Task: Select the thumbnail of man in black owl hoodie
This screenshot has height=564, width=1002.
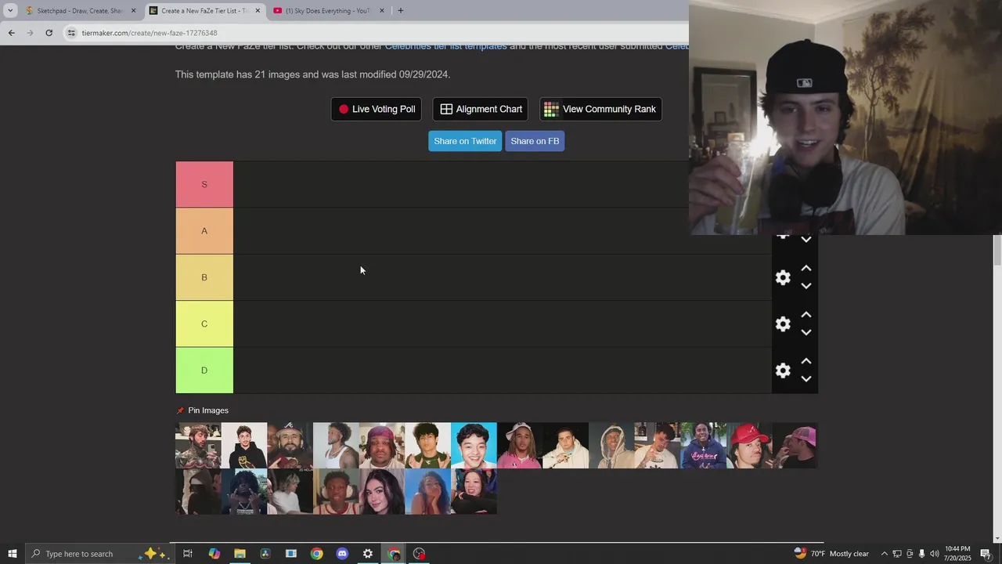Action: (x=244, y=446)
